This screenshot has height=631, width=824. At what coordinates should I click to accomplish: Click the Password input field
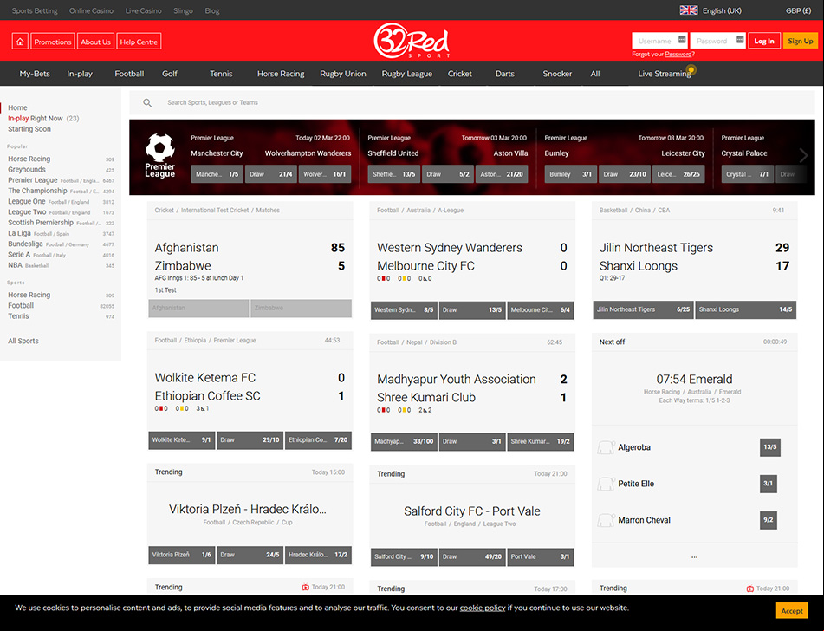(717, 41)
